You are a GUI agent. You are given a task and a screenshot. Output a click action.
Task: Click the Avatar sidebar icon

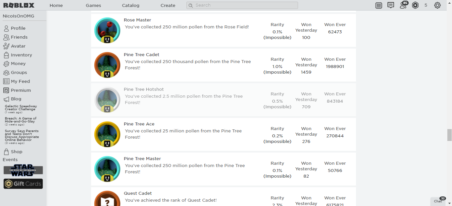[6, 46]
